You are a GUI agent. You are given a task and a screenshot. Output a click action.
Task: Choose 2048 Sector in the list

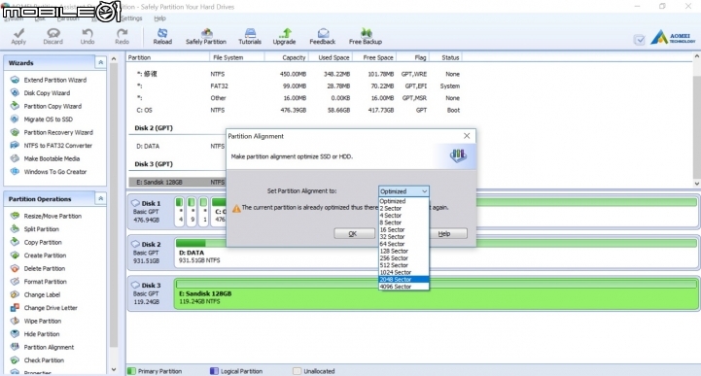403,280
